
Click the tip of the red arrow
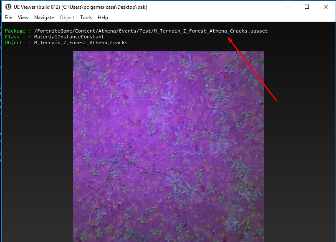click(x=228, y=37)
